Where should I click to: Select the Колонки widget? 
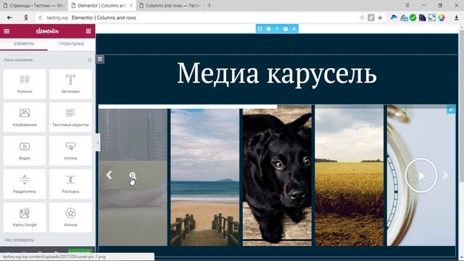pos(25,84)
